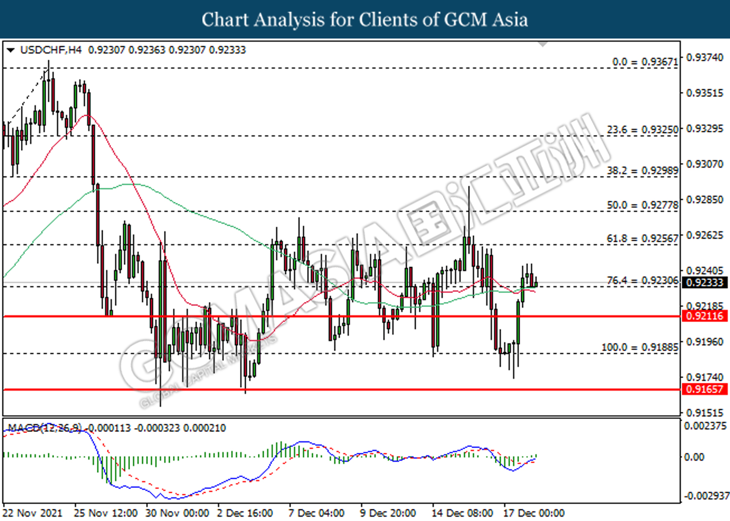Select the 38.2 = 0.92989 Fibonacci label
Screen dimensions: 730x521
(x=642, y=171)
